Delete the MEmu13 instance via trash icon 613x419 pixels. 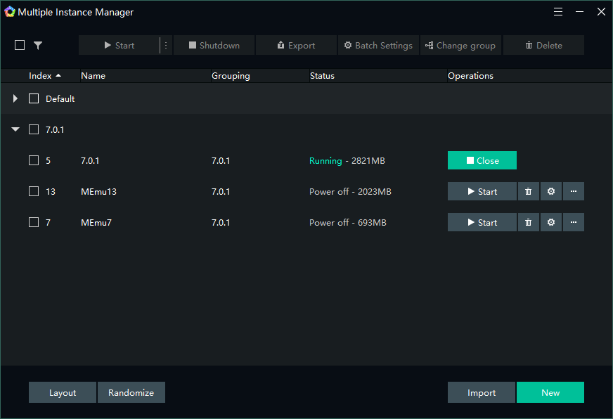(x=529, y=191)
